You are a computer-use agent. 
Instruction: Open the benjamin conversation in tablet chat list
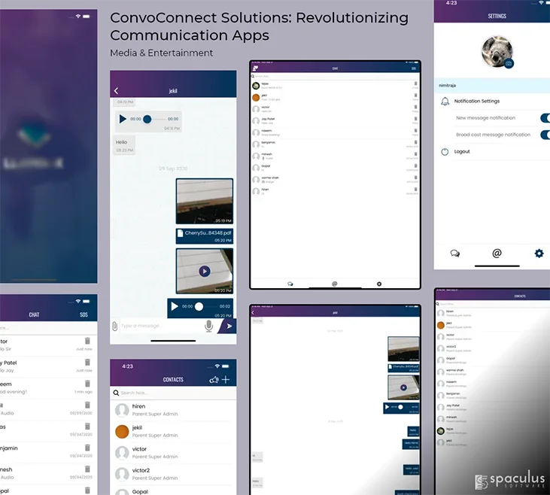[x=335, y=144]
